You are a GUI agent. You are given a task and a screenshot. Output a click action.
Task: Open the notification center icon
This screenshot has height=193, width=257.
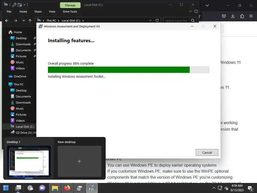[x=250, y=188]
